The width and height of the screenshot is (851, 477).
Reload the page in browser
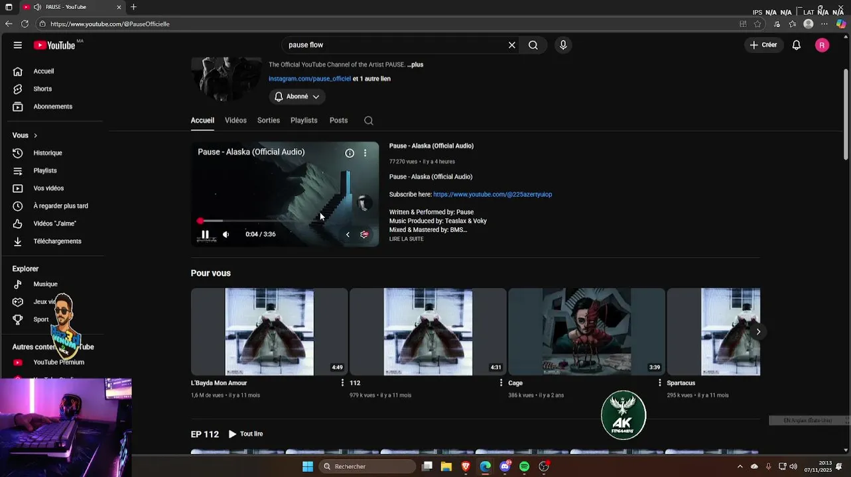tap(25, 24)
